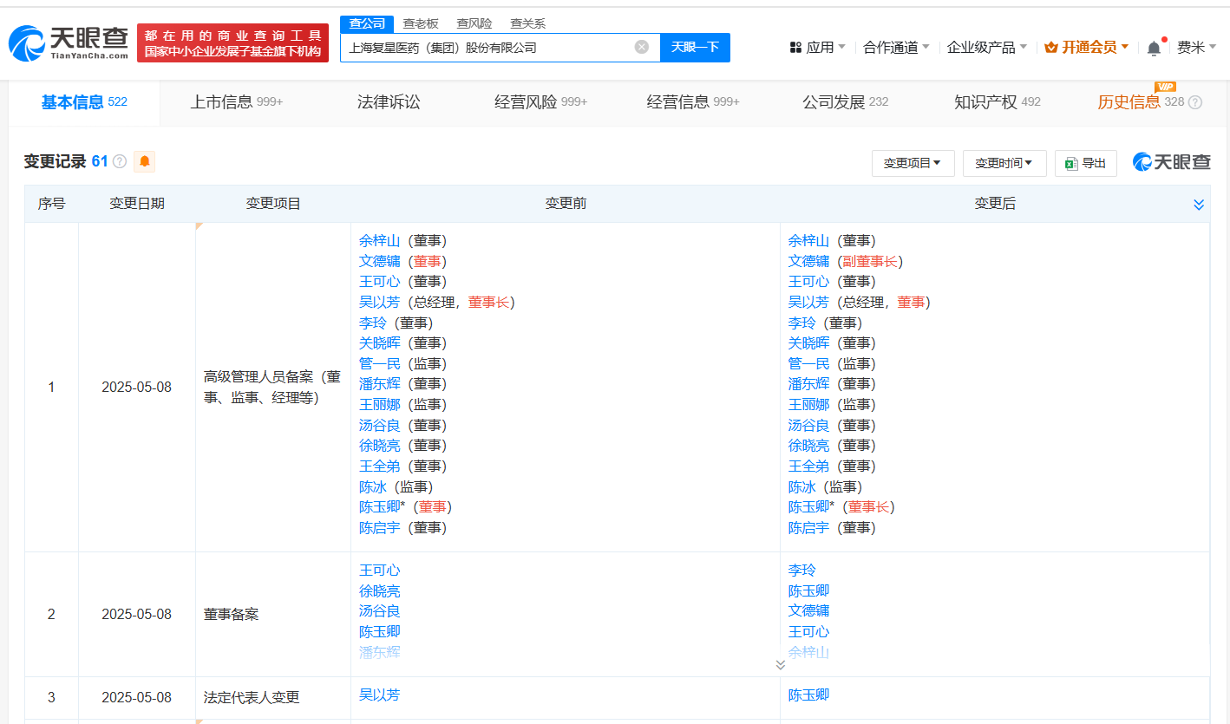This screenshot has height=724, width=1230.
Task: Open the 应用 dropdown menu
Action: point(818,48)
